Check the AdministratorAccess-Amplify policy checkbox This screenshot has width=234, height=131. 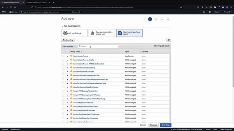[x=63, y=60]
